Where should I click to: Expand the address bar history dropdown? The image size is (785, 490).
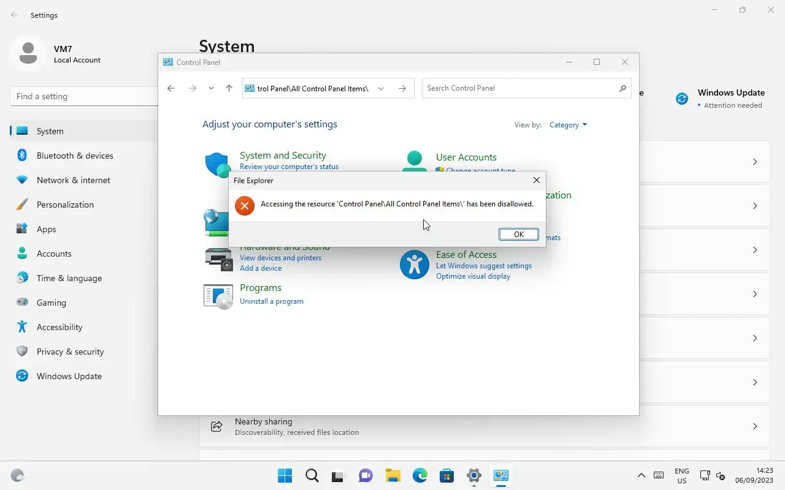click(381, 88)
